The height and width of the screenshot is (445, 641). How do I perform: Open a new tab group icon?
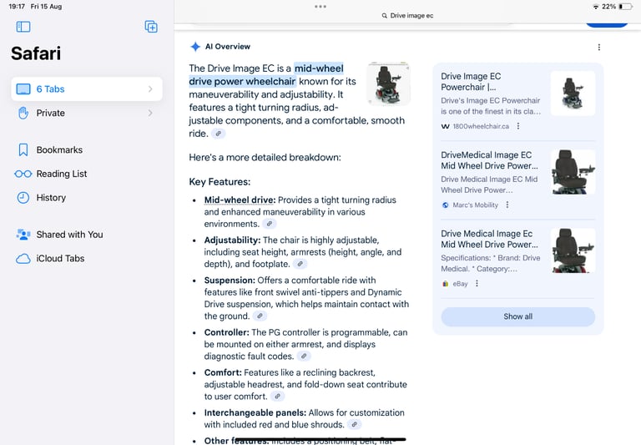pos(151,27)
